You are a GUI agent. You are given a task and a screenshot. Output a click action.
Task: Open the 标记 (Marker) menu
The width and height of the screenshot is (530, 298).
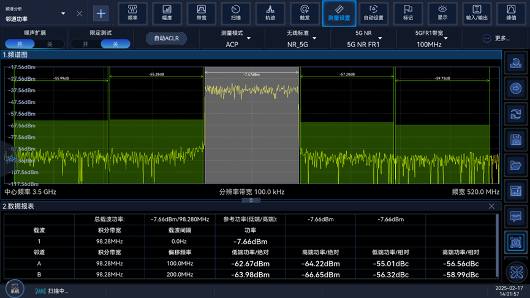pyautogui.click(x=408, y=13)
